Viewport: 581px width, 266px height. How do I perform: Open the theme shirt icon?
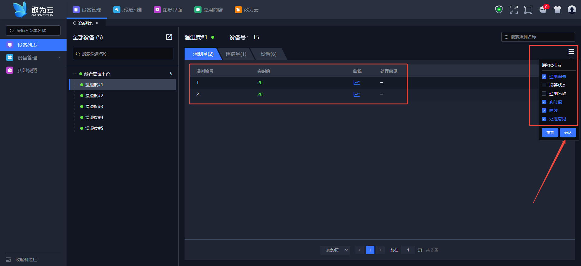(x=557, y=10)
